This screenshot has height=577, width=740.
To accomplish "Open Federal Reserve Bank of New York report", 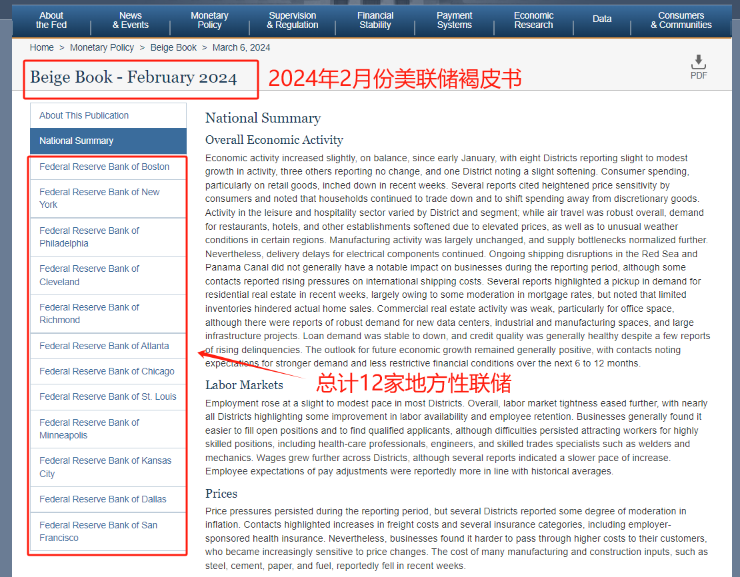I will [108, 199].
